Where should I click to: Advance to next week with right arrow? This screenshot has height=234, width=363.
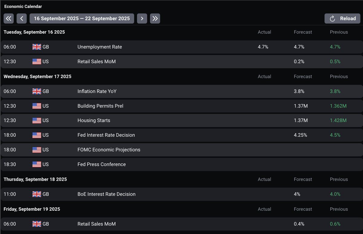pos(142,18)
